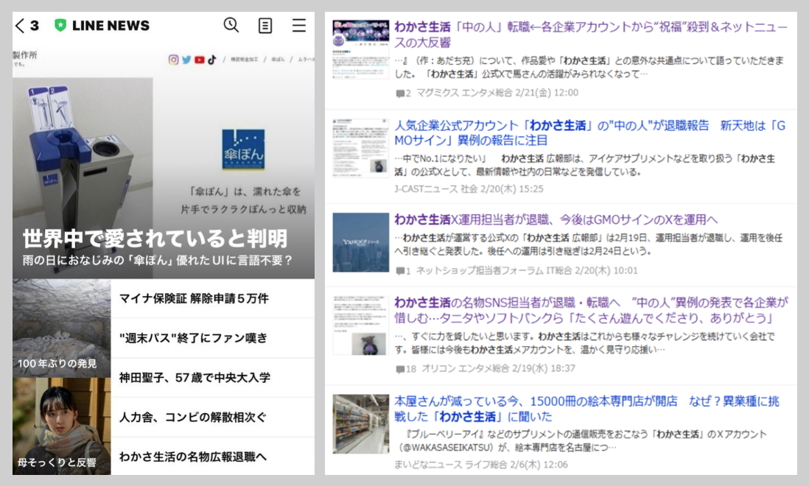The image size is (809, 486).
Task: Tap the back arrow in LINE NEWS
Action: click(20, 26)
